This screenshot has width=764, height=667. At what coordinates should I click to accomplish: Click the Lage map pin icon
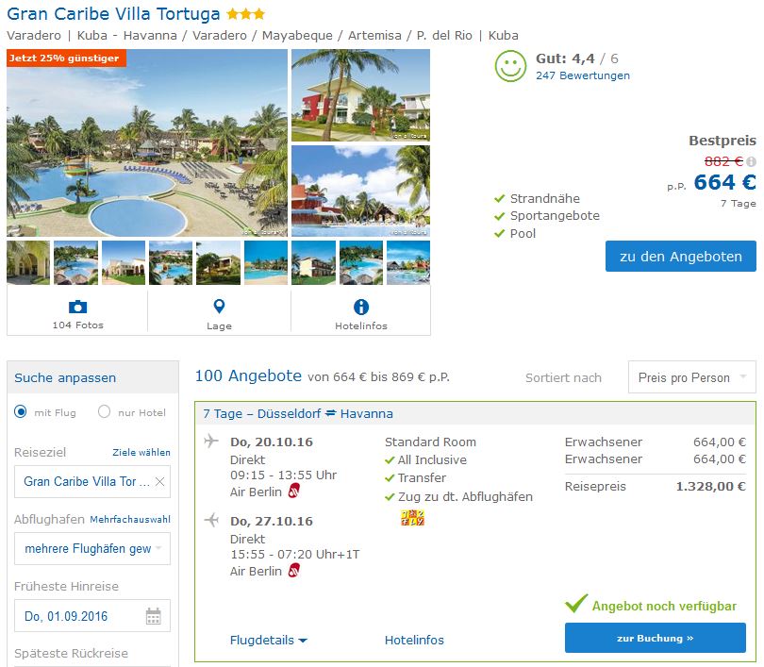point(219,307)
